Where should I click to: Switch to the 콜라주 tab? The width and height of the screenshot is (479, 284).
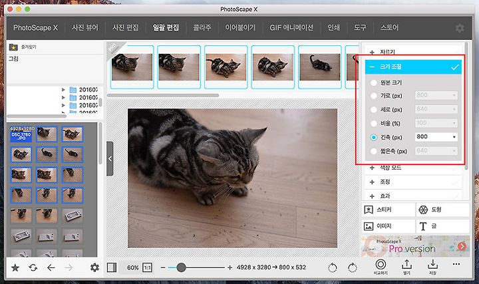[202, 28]
